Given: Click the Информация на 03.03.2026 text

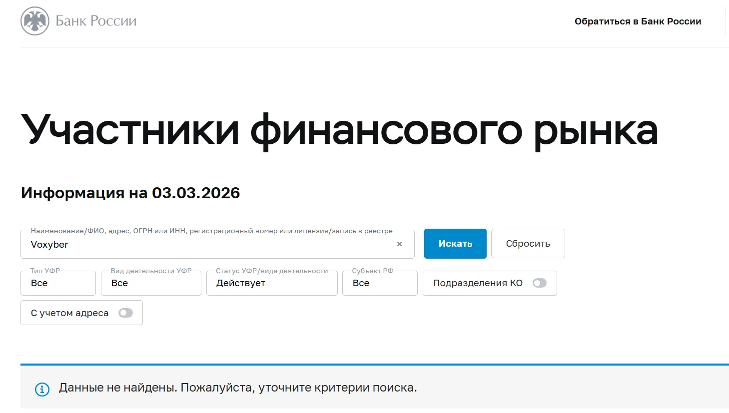Looking at the screenshot, I should (x=130, y=193).
